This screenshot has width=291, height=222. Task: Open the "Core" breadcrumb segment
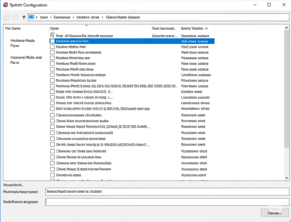[x=44, y=17]
